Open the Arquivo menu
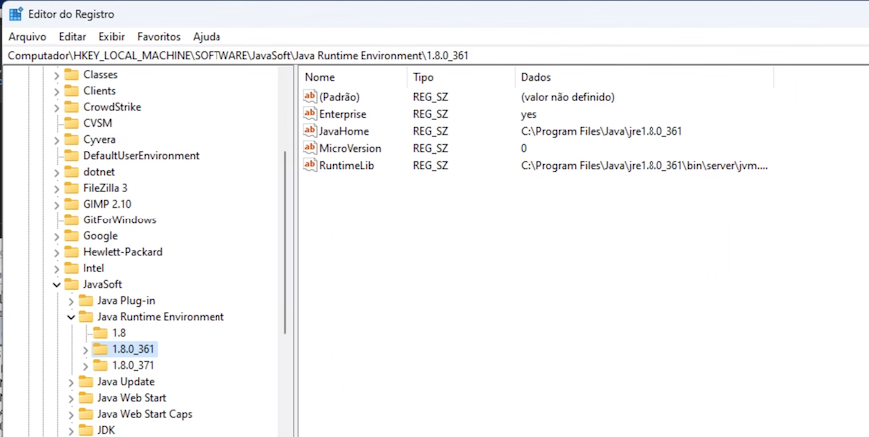 point(27,37)
